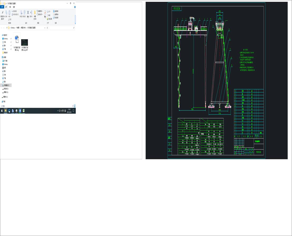Image resolution: width=292 pixels, height=236 pixels.
Task: Click the Paste icon in the ribbon
Action: click(x=9, y=12)
